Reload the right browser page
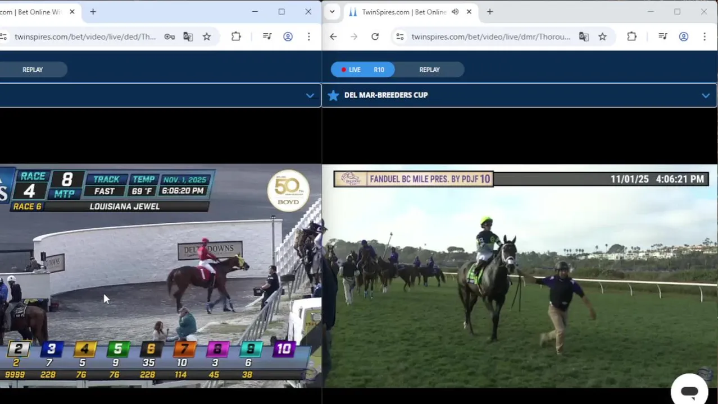718x404 pixels. click(375, 36)
